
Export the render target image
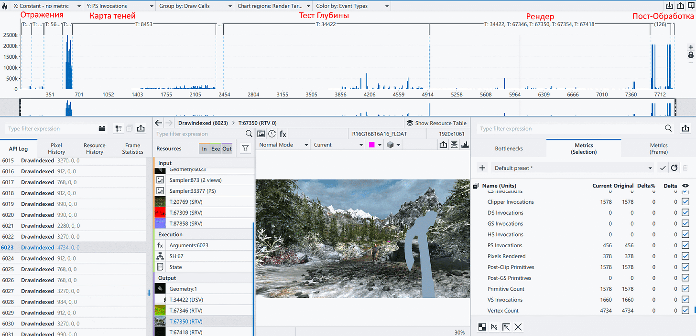pyautogui.click(x=443, y=145)
